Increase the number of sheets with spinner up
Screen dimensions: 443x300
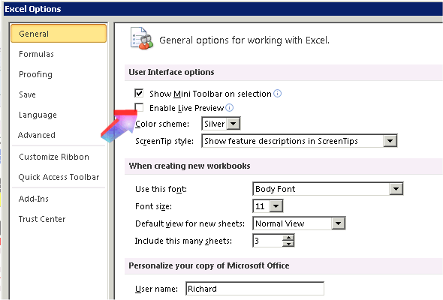click(x=288, y=238)
